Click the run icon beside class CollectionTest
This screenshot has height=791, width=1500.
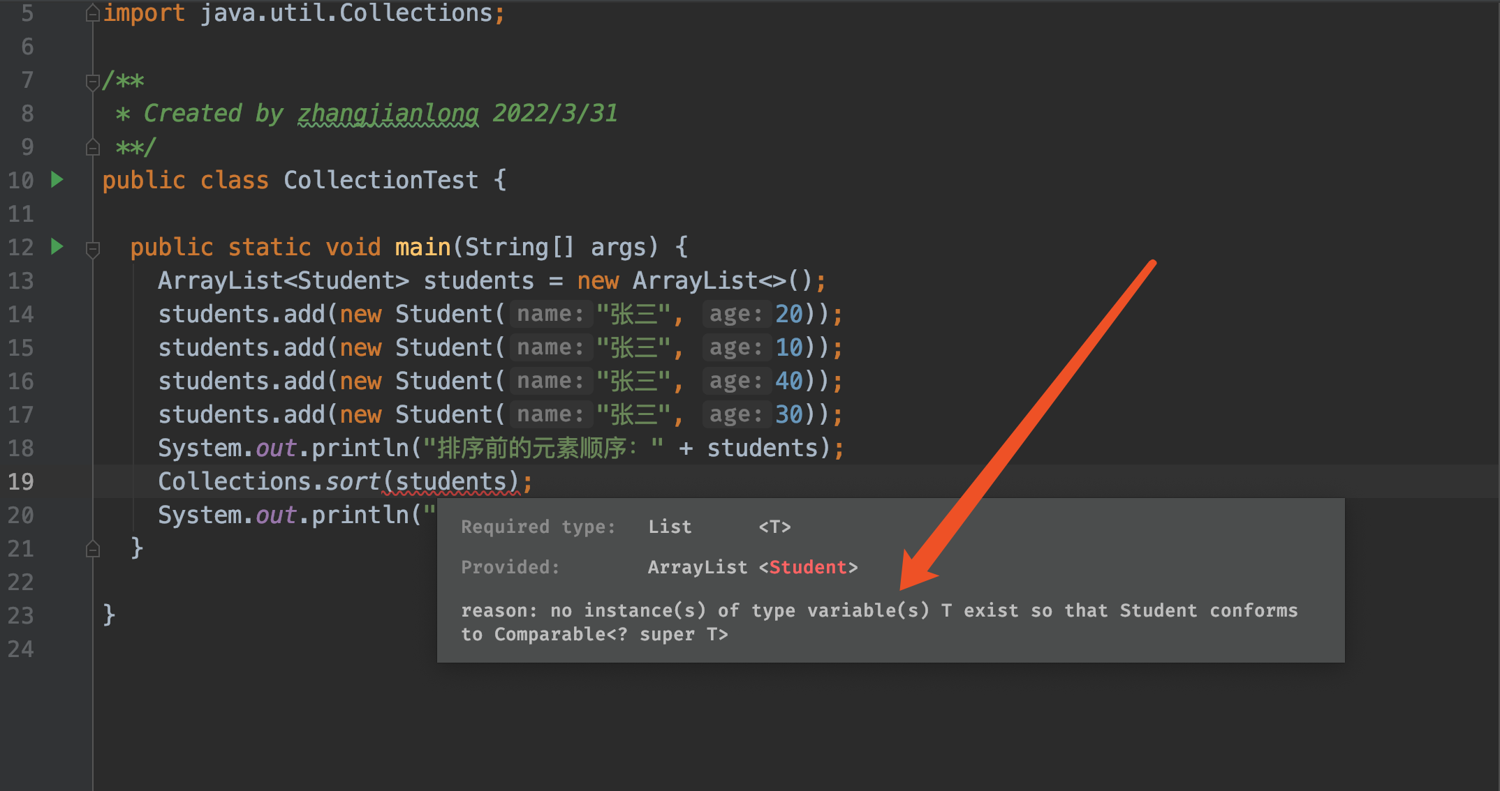tap(57, 180)
